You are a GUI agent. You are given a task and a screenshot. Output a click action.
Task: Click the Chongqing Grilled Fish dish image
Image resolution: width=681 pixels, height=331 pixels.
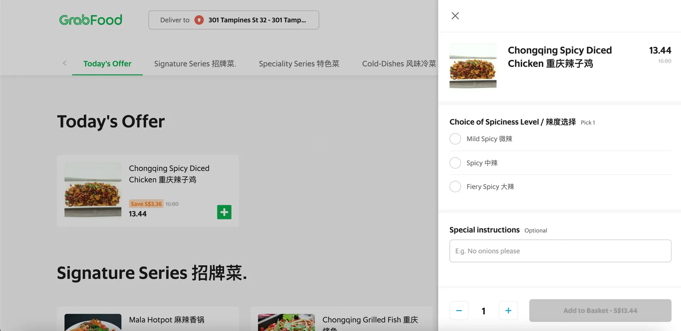(x=286, y=323)
